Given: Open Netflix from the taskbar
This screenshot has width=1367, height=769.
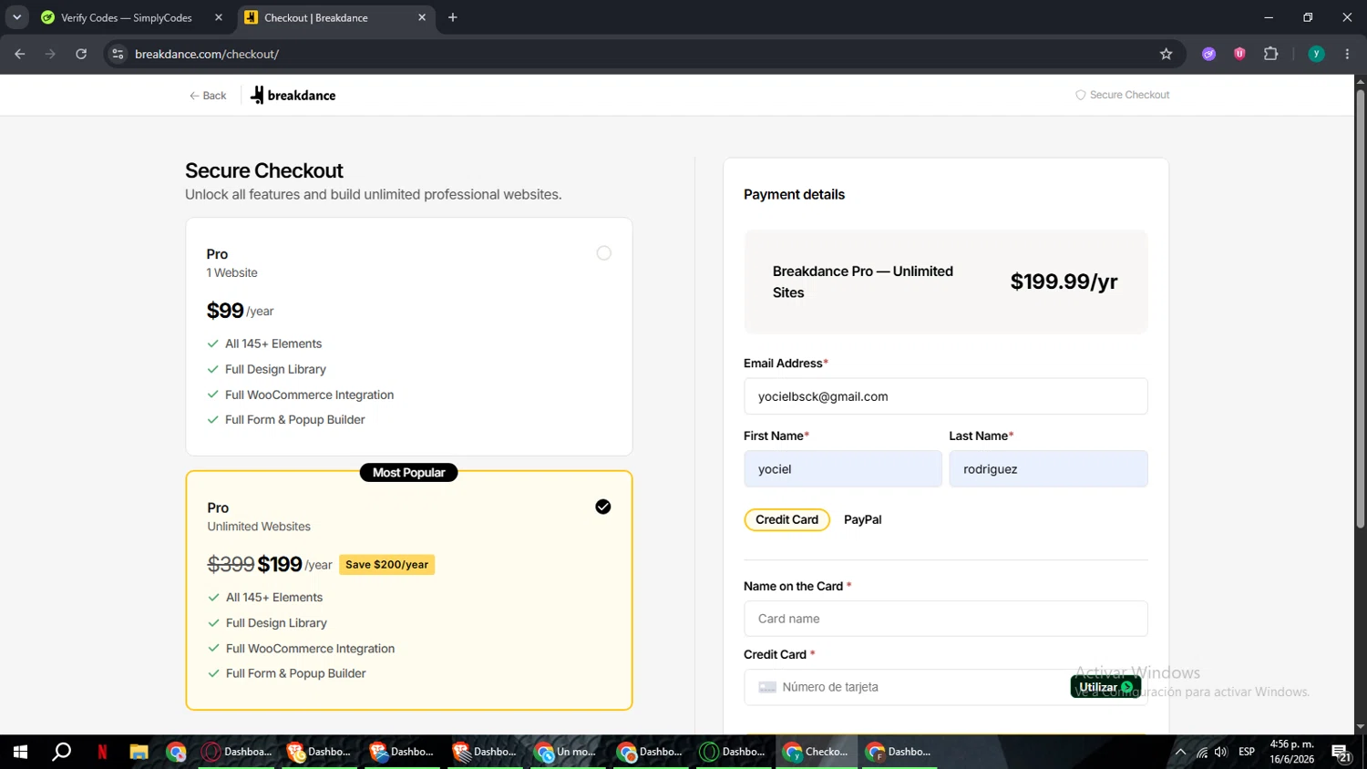Looking at the screenshot, I should click(102, 752).
